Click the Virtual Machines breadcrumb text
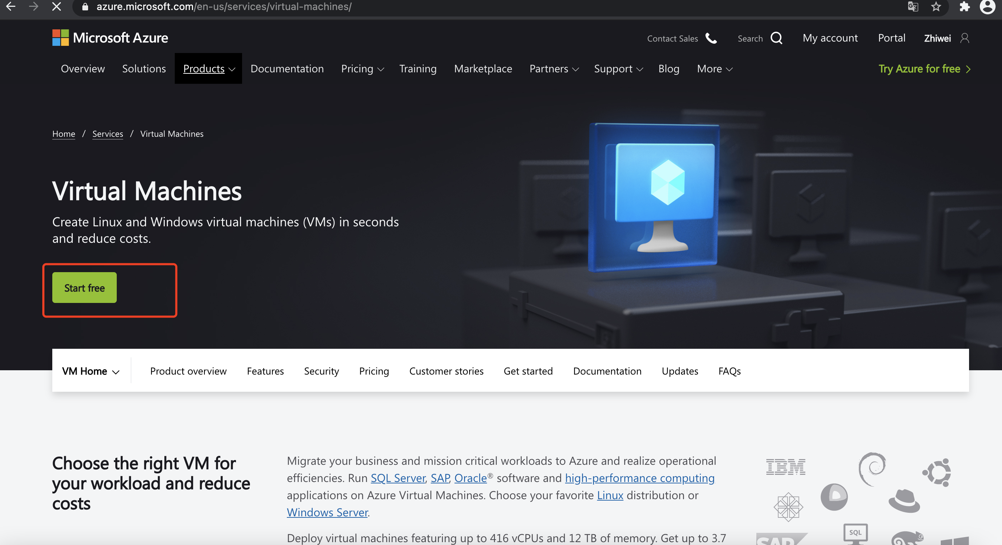The width and height of the screenshot is (1002, 545). click(172, 134)
